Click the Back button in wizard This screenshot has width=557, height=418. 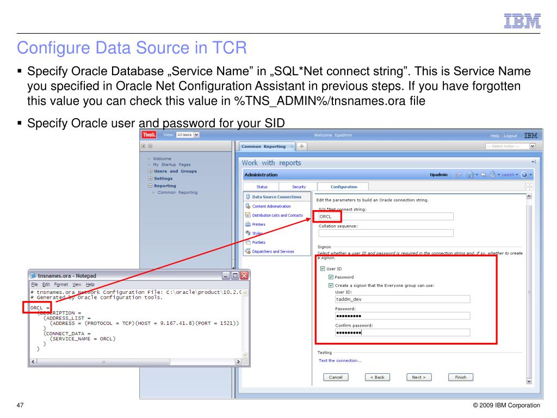tap(377, 377)
